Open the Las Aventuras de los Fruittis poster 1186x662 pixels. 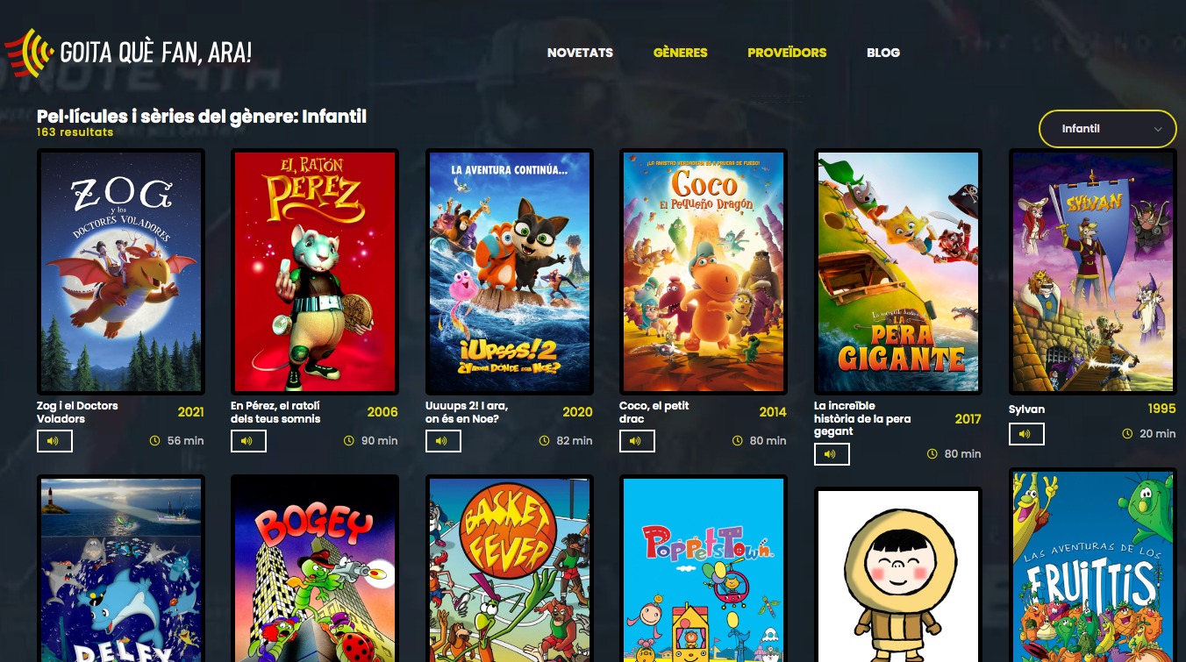(1093, 565)
